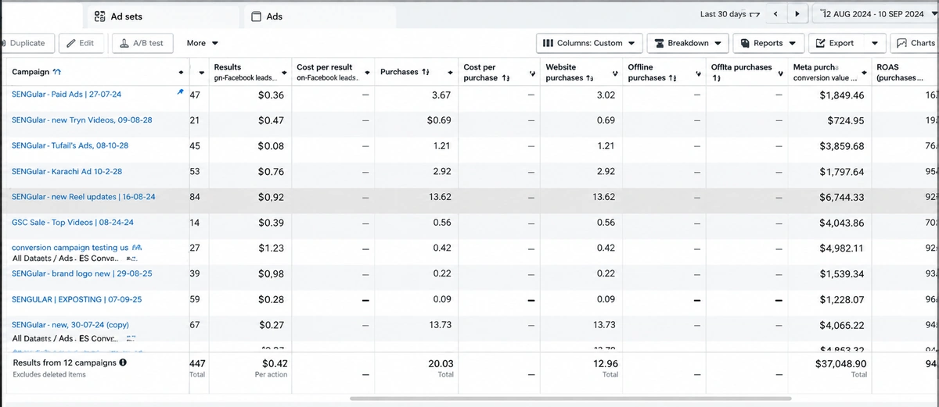The image size is (939, 407).
Task: Click info icon beside Results from 12 campaigns
Action: pyautogui.click(x=123, y=362)
